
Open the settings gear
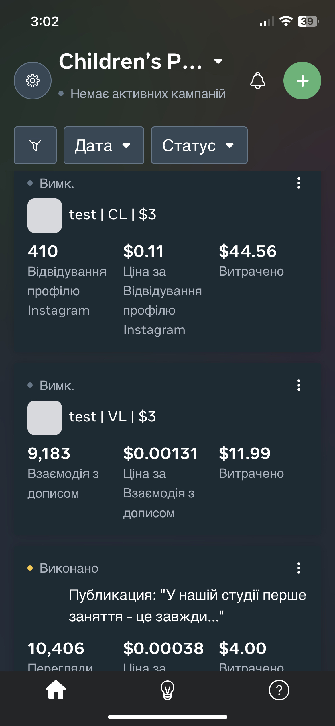pos(32,81)
